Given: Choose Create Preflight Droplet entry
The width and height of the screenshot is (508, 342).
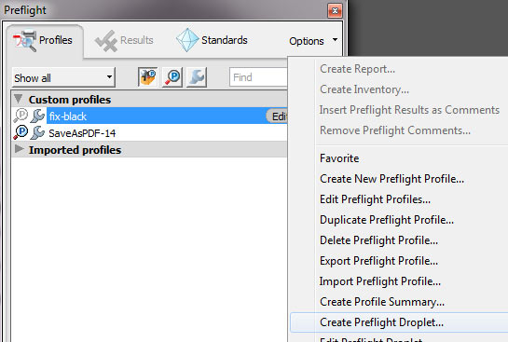Looking at the screenshot, I should (x=399, y=322).
